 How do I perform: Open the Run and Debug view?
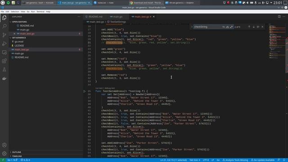click(x=4, y=44)
